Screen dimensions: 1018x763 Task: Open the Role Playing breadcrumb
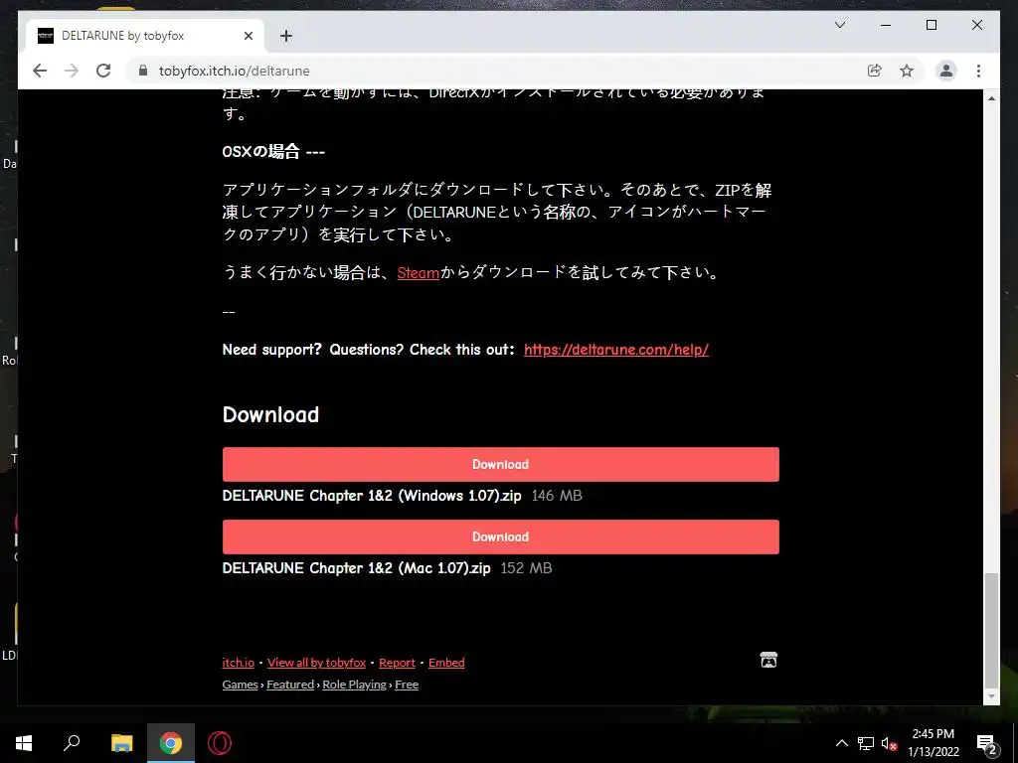(x=355, y=685)
